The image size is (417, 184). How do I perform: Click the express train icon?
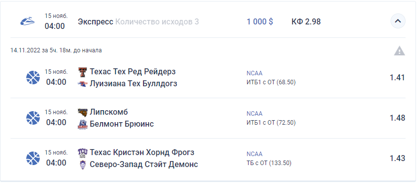click(27, 21)
